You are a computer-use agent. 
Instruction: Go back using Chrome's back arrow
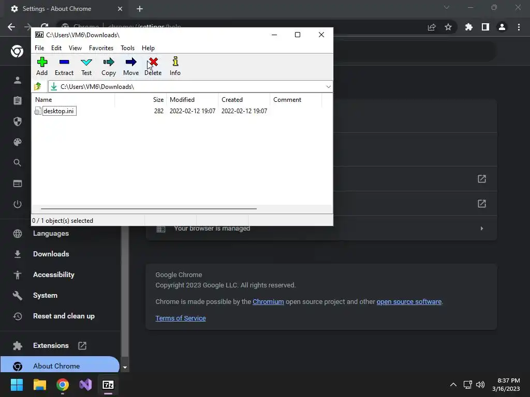pos(11,27)
